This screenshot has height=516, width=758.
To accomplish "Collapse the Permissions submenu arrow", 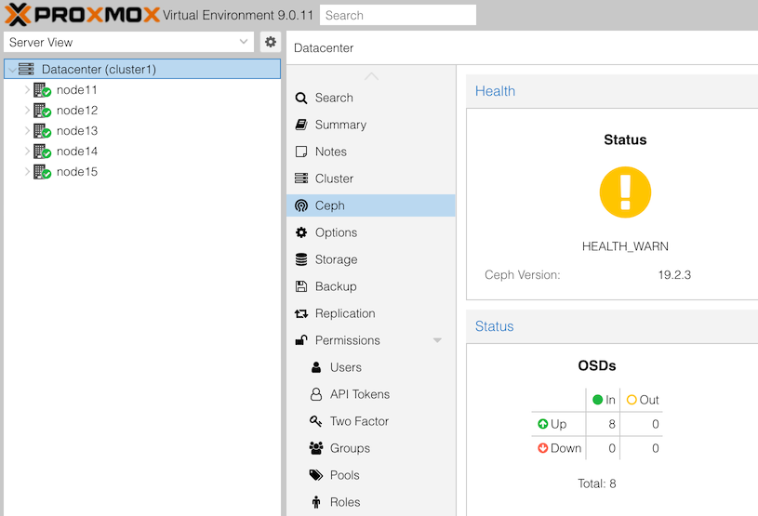I will click(437, 340).
